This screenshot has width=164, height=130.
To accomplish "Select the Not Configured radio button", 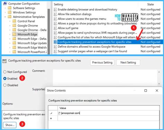I will [x=5, y=72].
